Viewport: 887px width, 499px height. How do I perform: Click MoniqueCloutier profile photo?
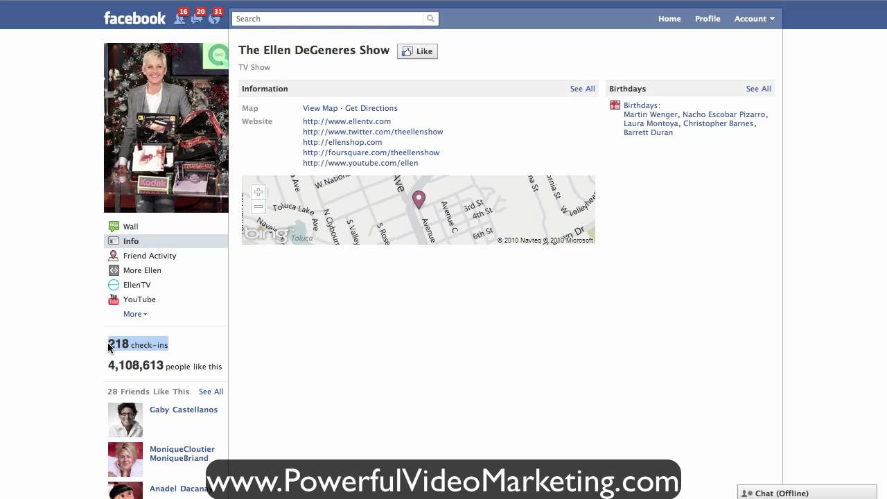[125, 459]
